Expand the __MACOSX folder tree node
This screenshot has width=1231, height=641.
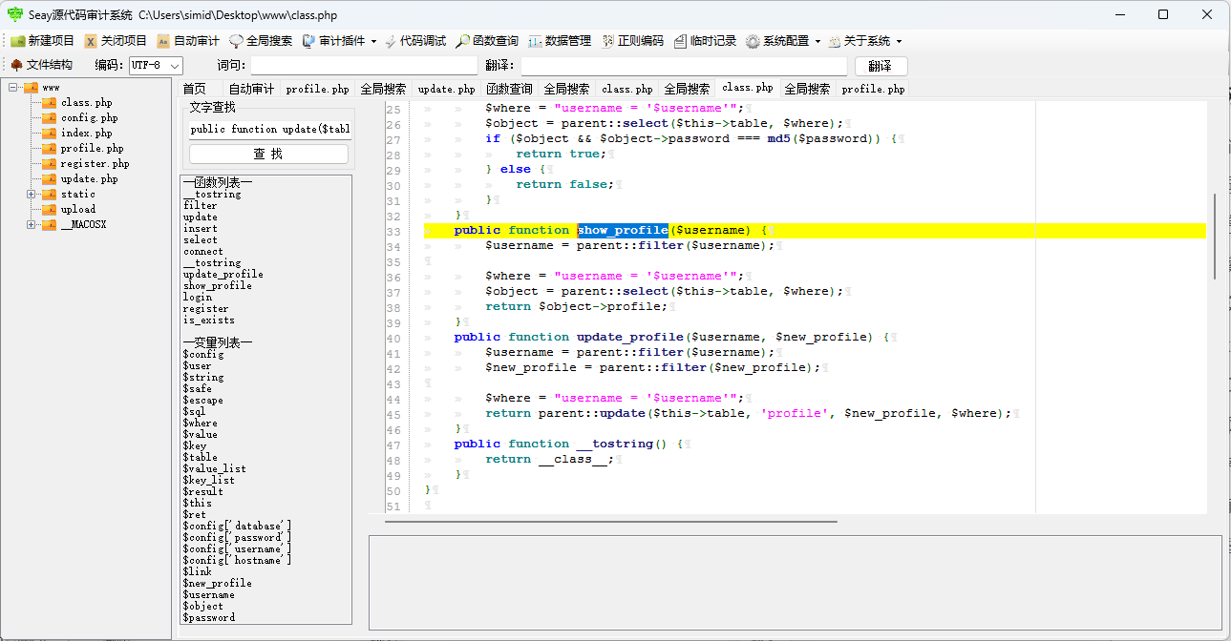point(32,225)
